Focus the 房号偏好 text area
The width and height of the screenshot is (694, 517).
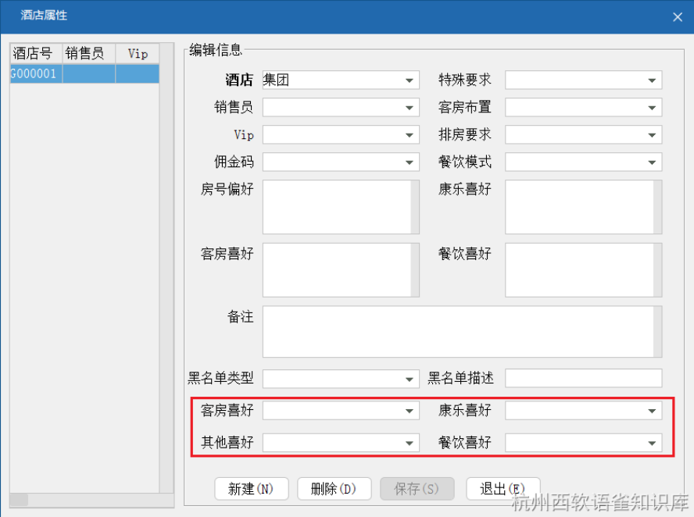(x=337, y=207)
